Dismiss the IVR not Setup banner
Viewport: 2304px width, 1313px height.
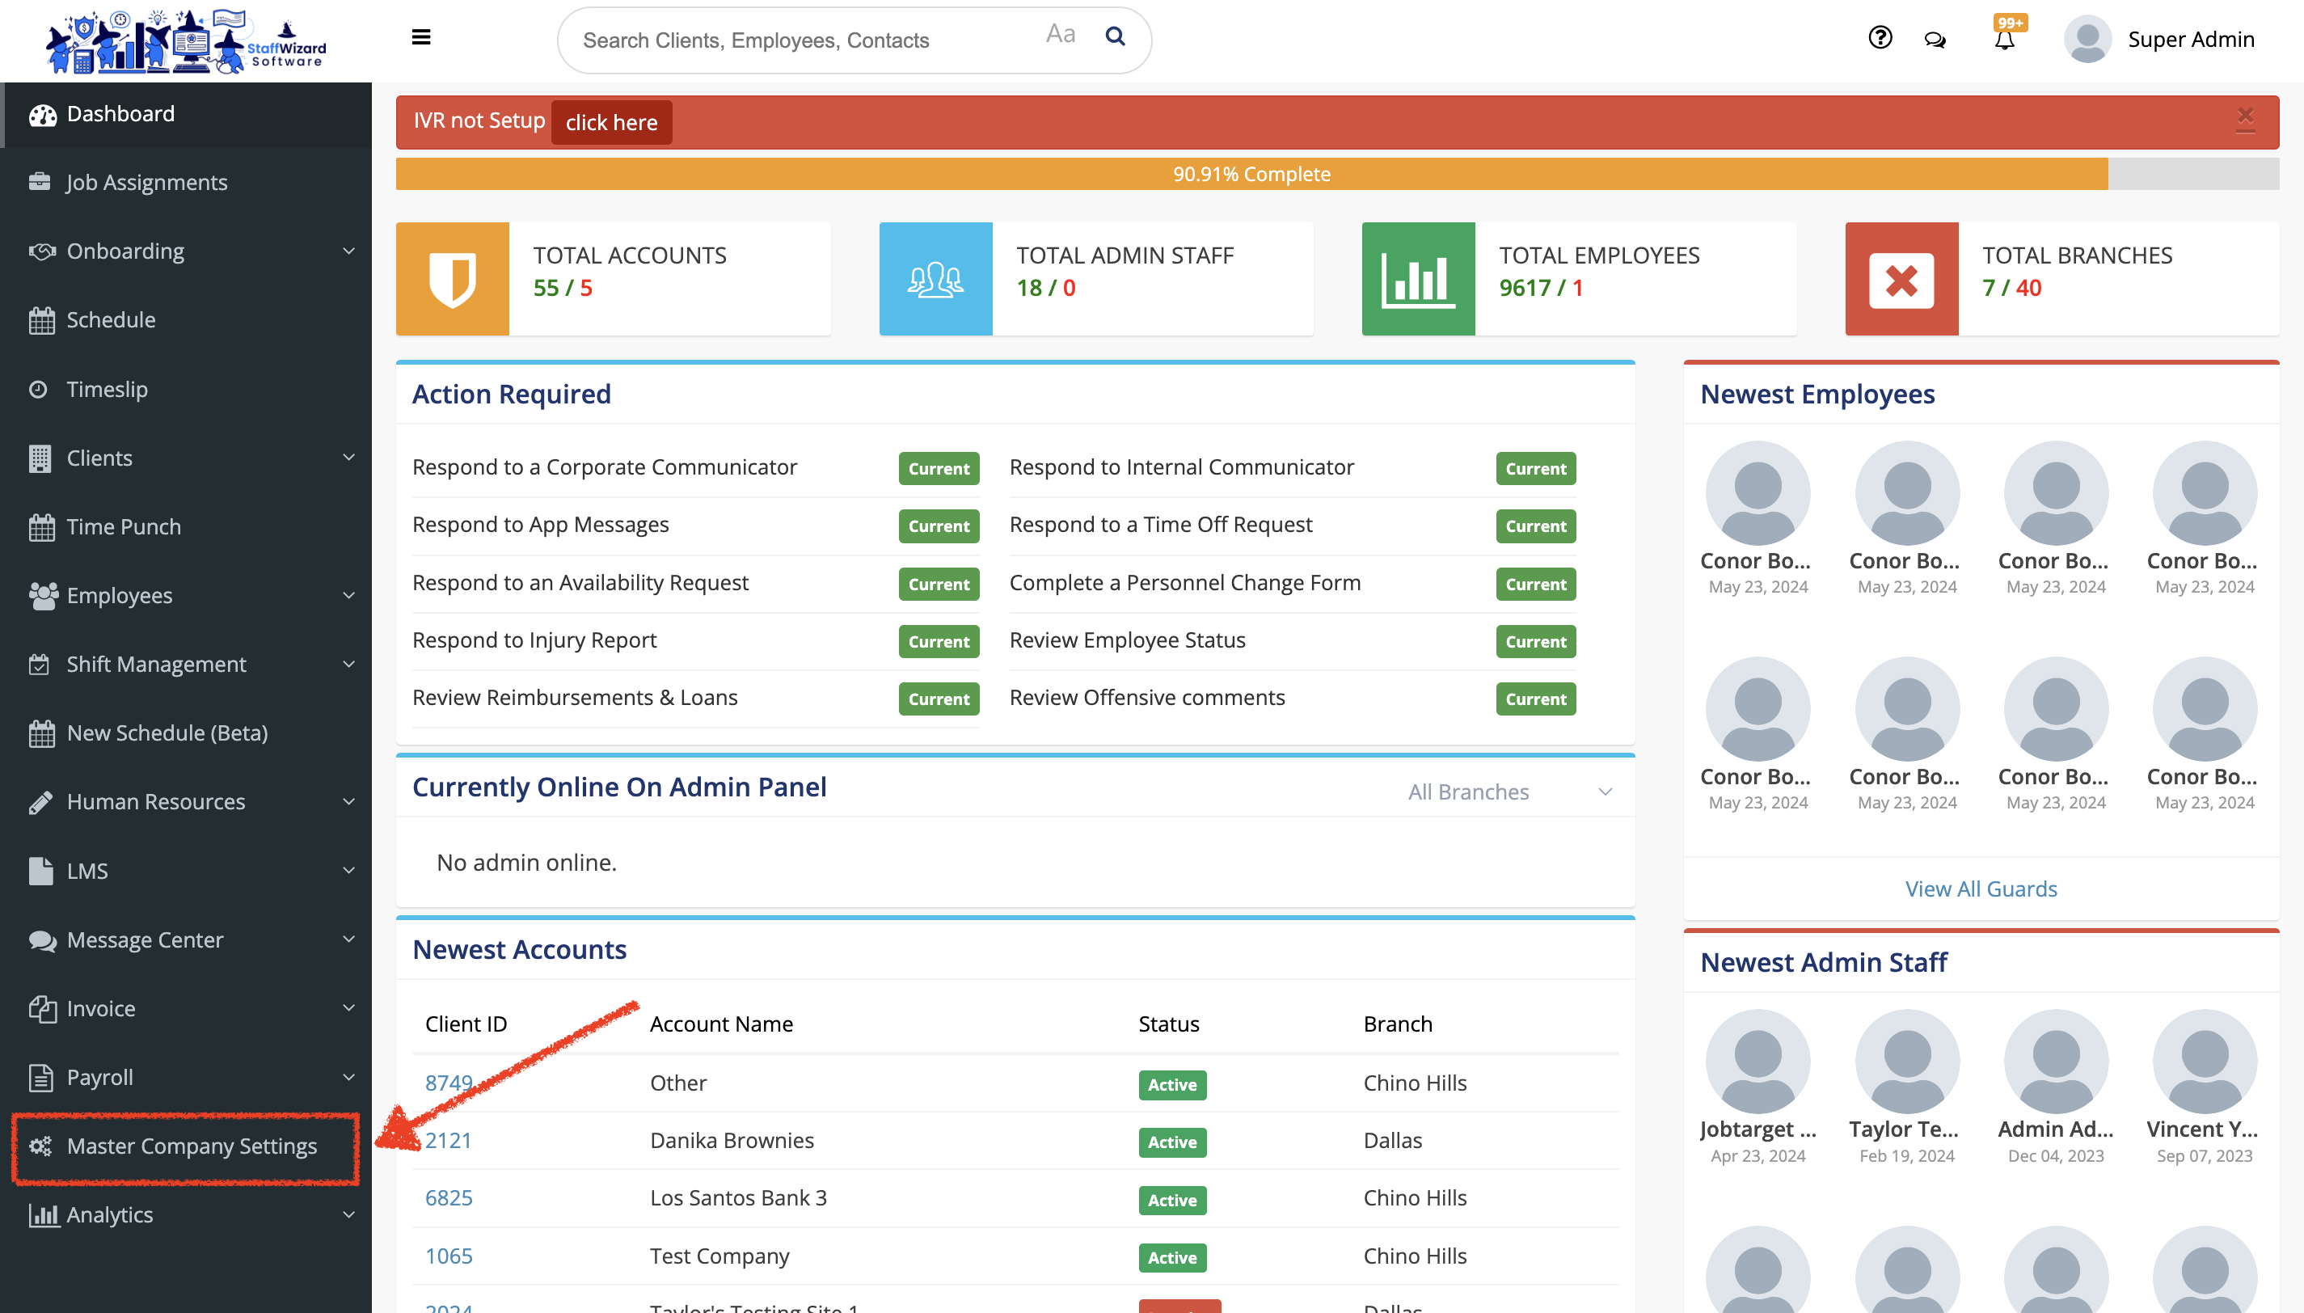click(x=2244, y=119)
